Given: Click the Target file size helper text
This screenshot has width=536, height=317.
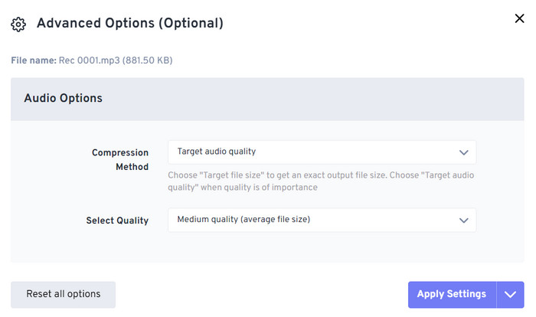Looking at the screenshot, I should click(321, 181).
